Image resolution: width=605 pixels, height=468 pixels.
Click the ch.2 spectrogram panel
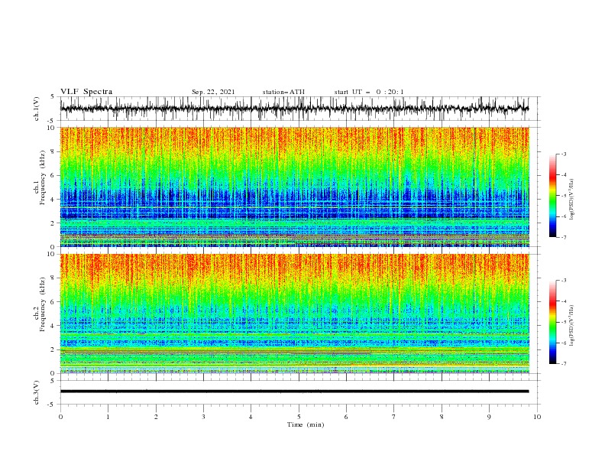pyautogui.click(x=294, y=314)
